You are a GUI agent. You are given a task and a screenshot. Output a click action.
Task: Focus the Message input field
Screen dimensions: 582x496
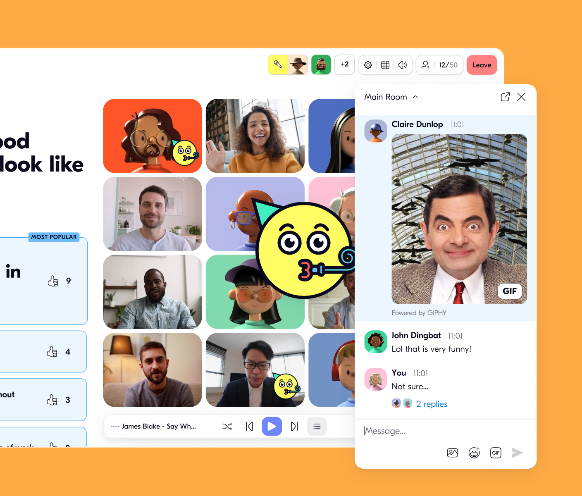pyautogui.click(x=446, y=431)
